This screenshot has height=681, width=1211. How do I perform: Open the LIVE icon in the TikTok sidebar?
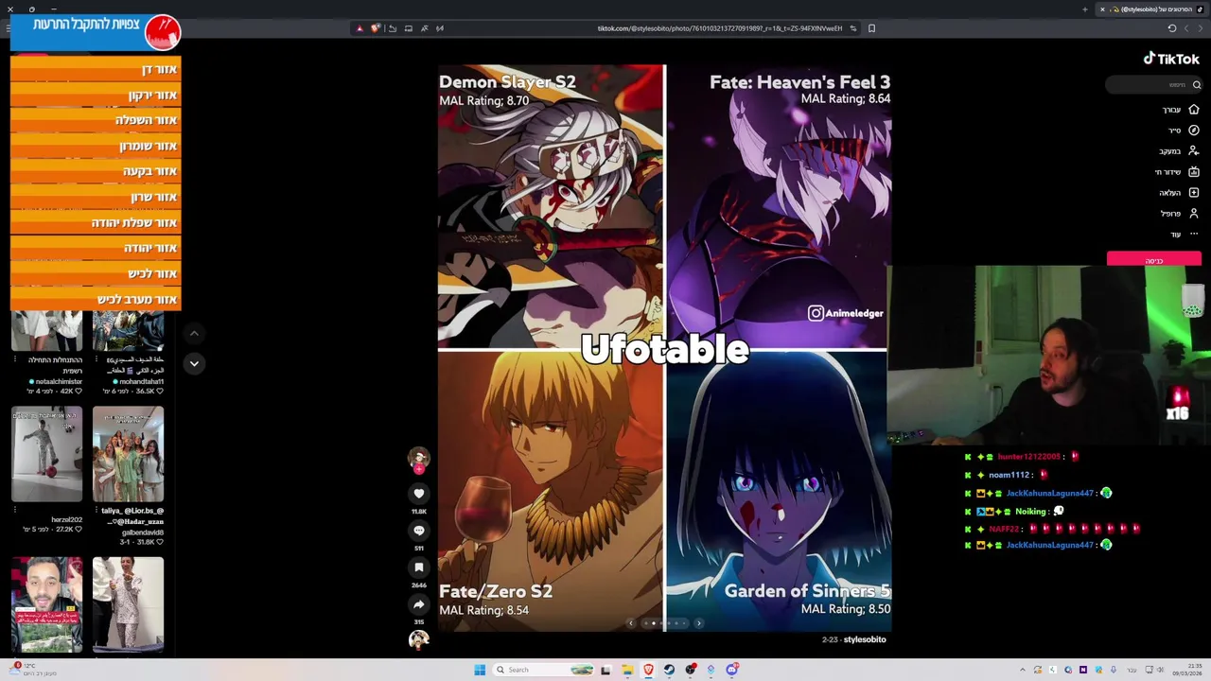[x=1194, y=172]
